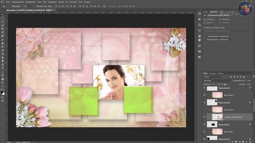Create a new layer from Layers panel
Image resolution: width=255 pixels, height=143 pixels.
[x=247, y=142]
